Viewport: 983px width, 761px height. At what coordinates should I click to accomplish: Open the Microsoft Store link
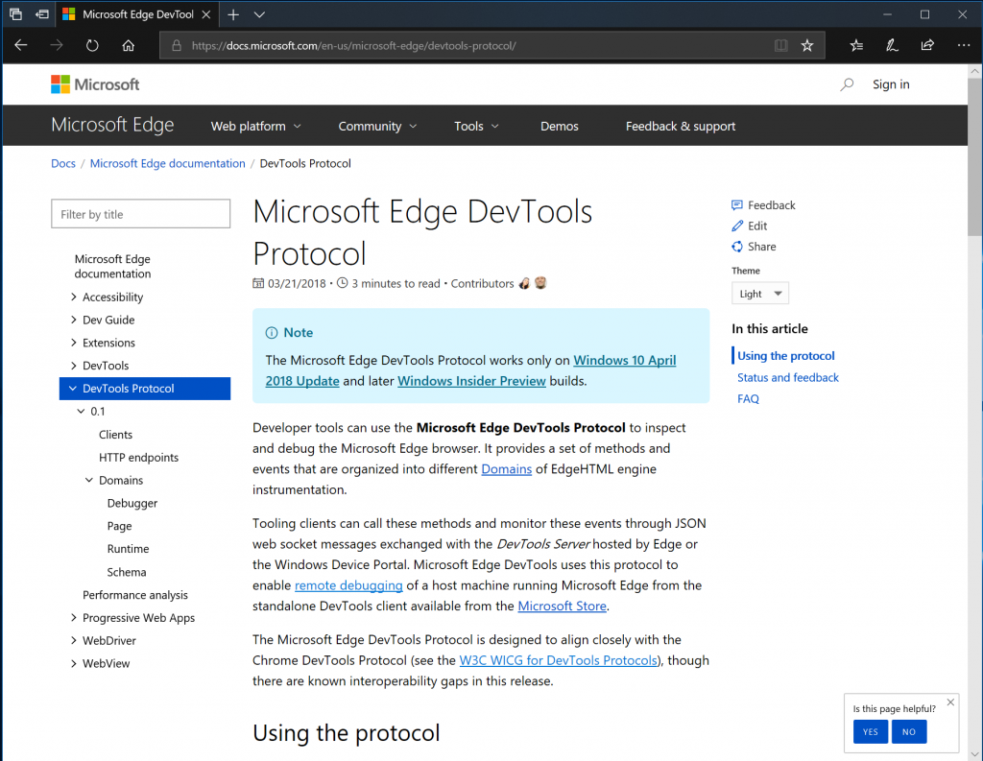(x=562, y=606)
